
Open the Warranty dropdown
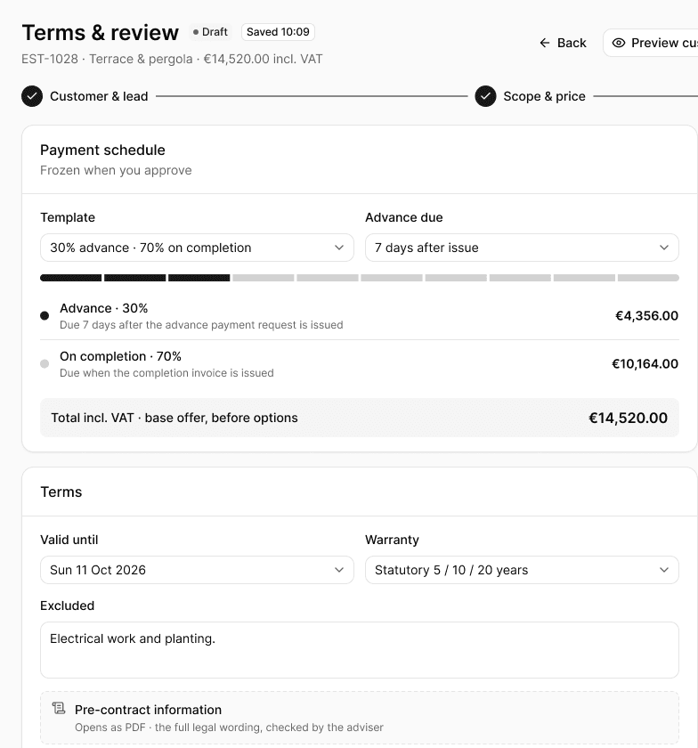click(522, 570)
